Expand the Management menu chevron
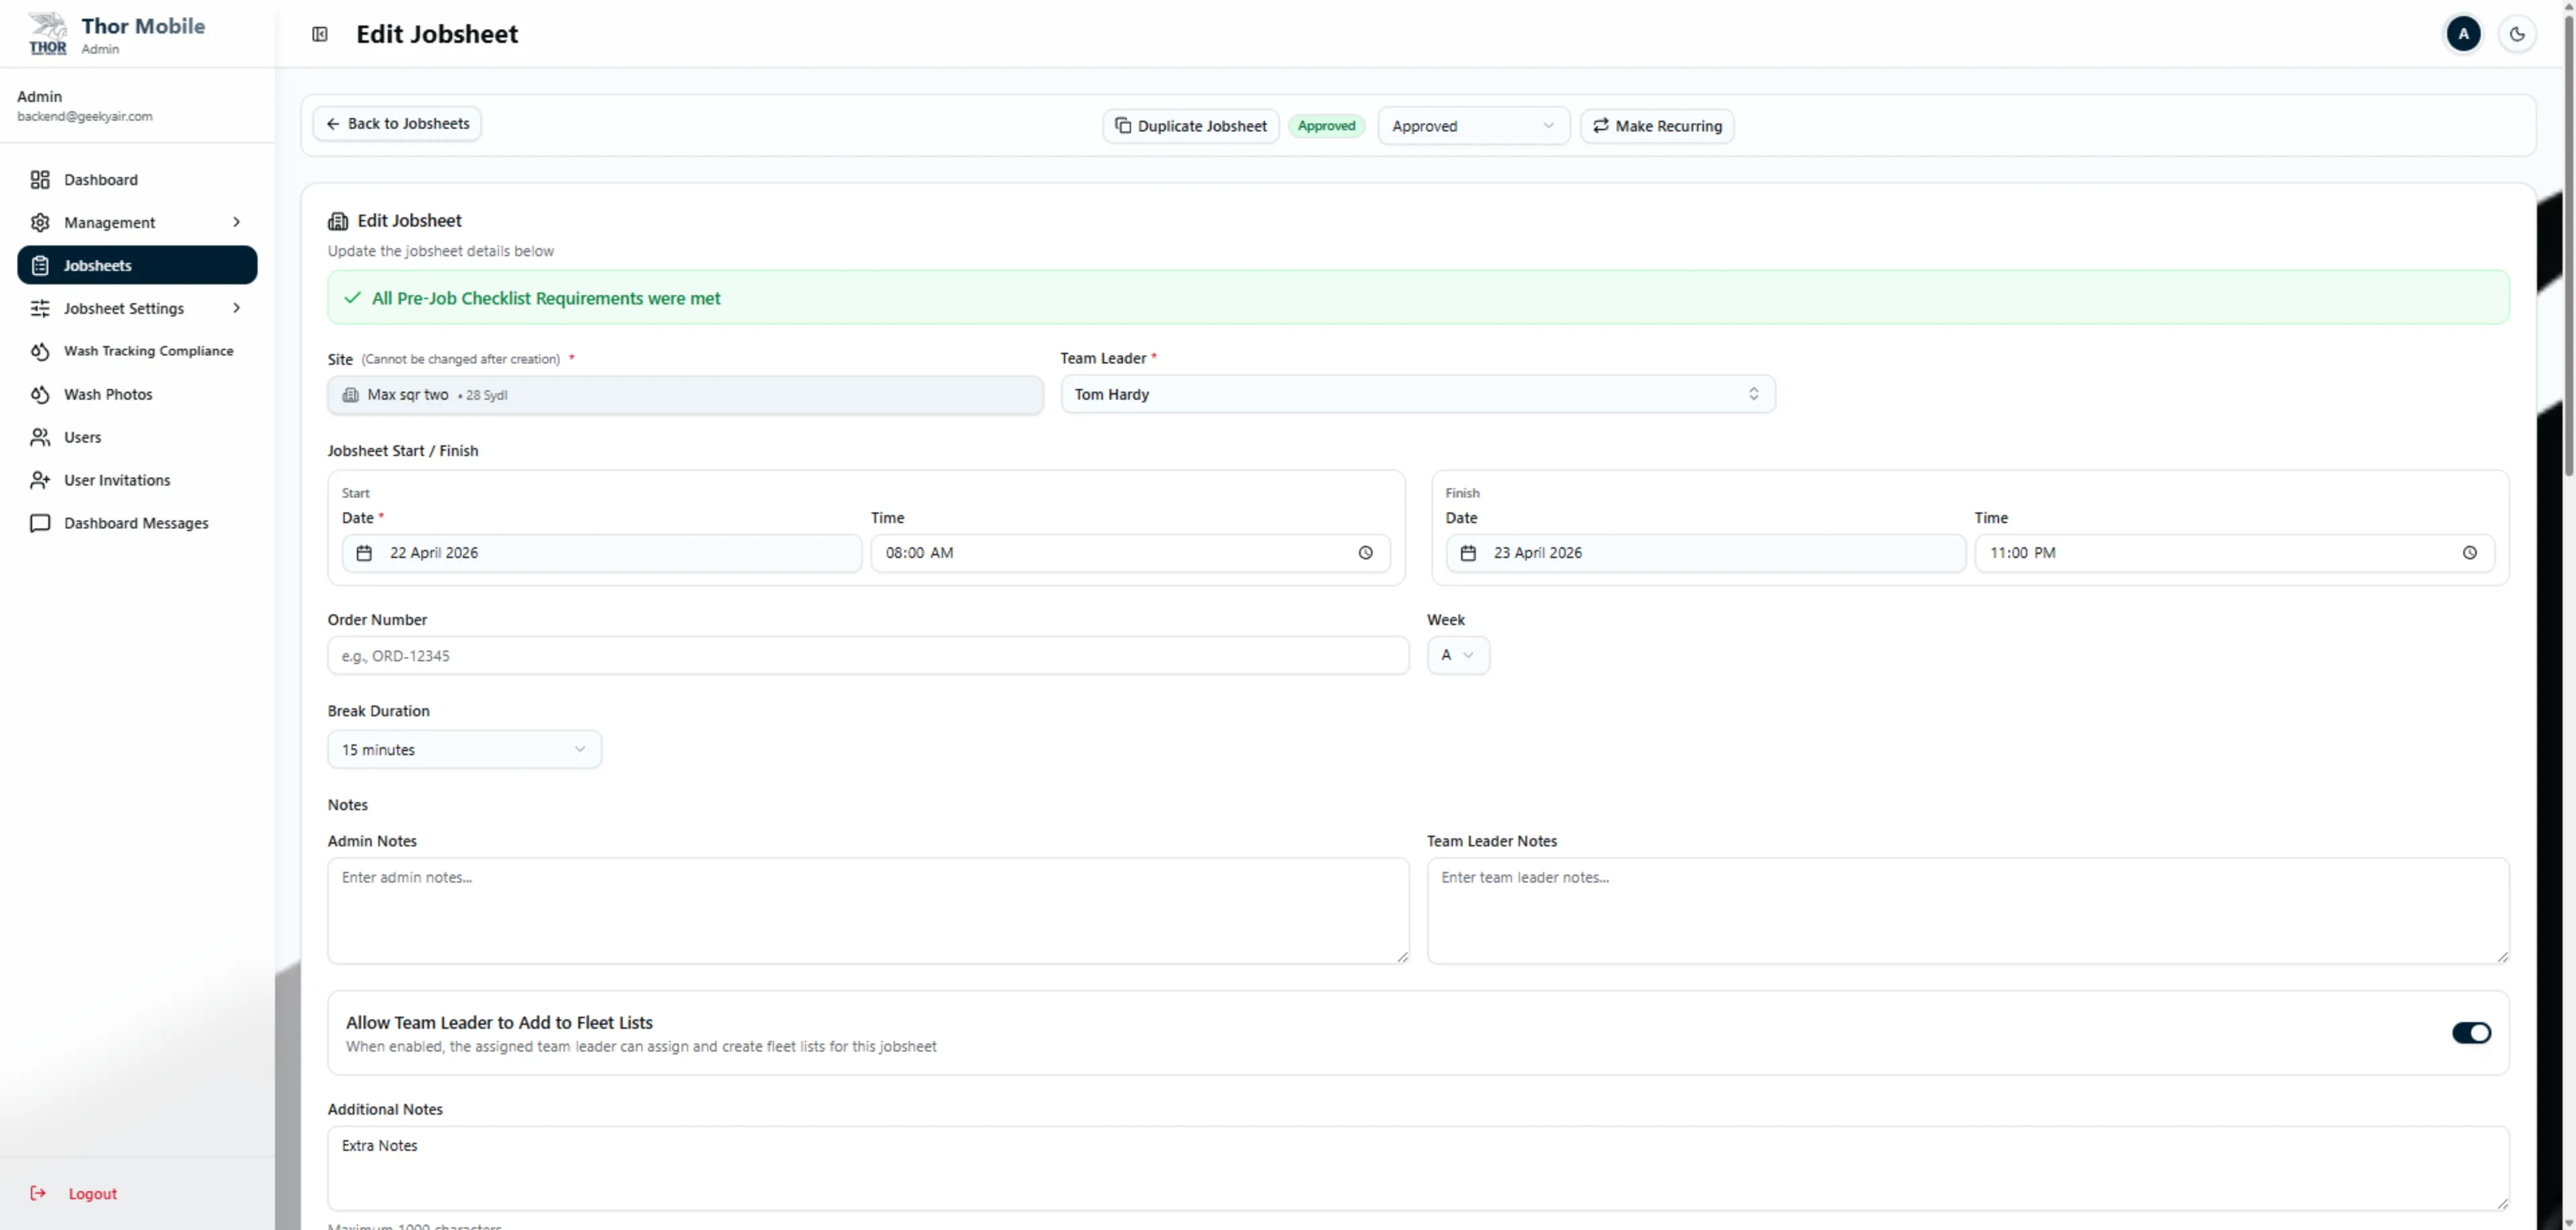 tap(236, 222)
